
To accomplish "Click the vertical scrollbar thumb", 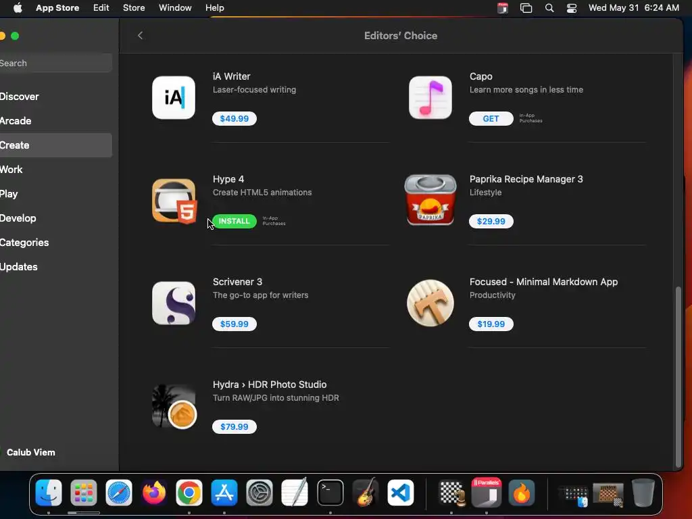I will [x=678, y=376].
